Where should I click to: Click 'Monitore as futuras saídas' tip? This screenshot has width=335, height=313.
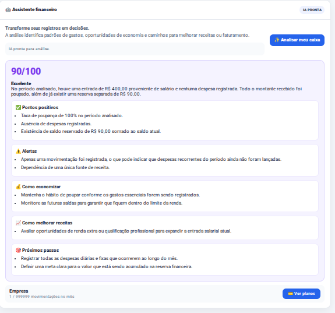(x=101, y=203)
